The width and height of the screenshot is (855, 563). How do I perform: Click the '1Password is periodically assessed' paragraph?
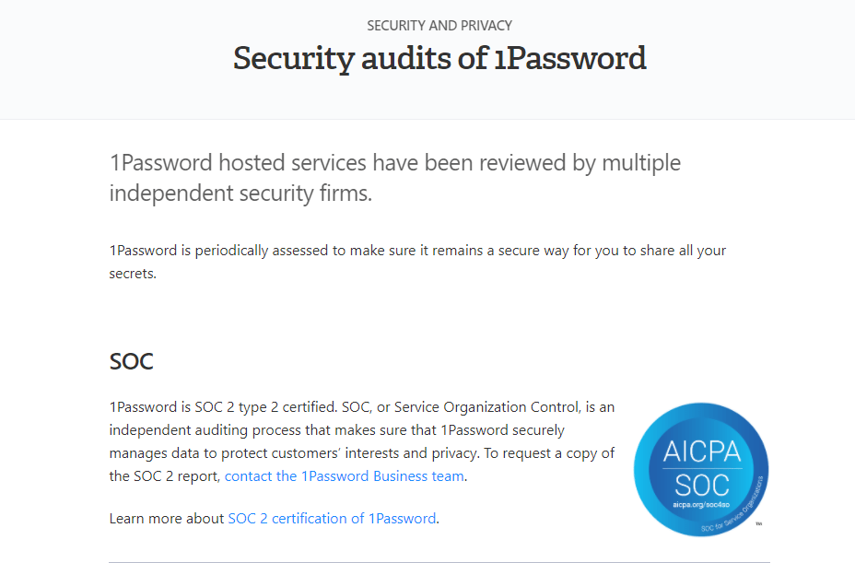[417, 262]
